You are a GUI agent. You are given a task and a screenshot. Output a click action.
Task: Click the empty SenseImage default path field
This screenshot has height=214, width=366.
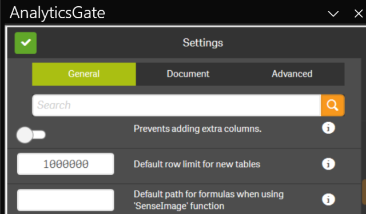pyautogui.click(x=66, y=200)
